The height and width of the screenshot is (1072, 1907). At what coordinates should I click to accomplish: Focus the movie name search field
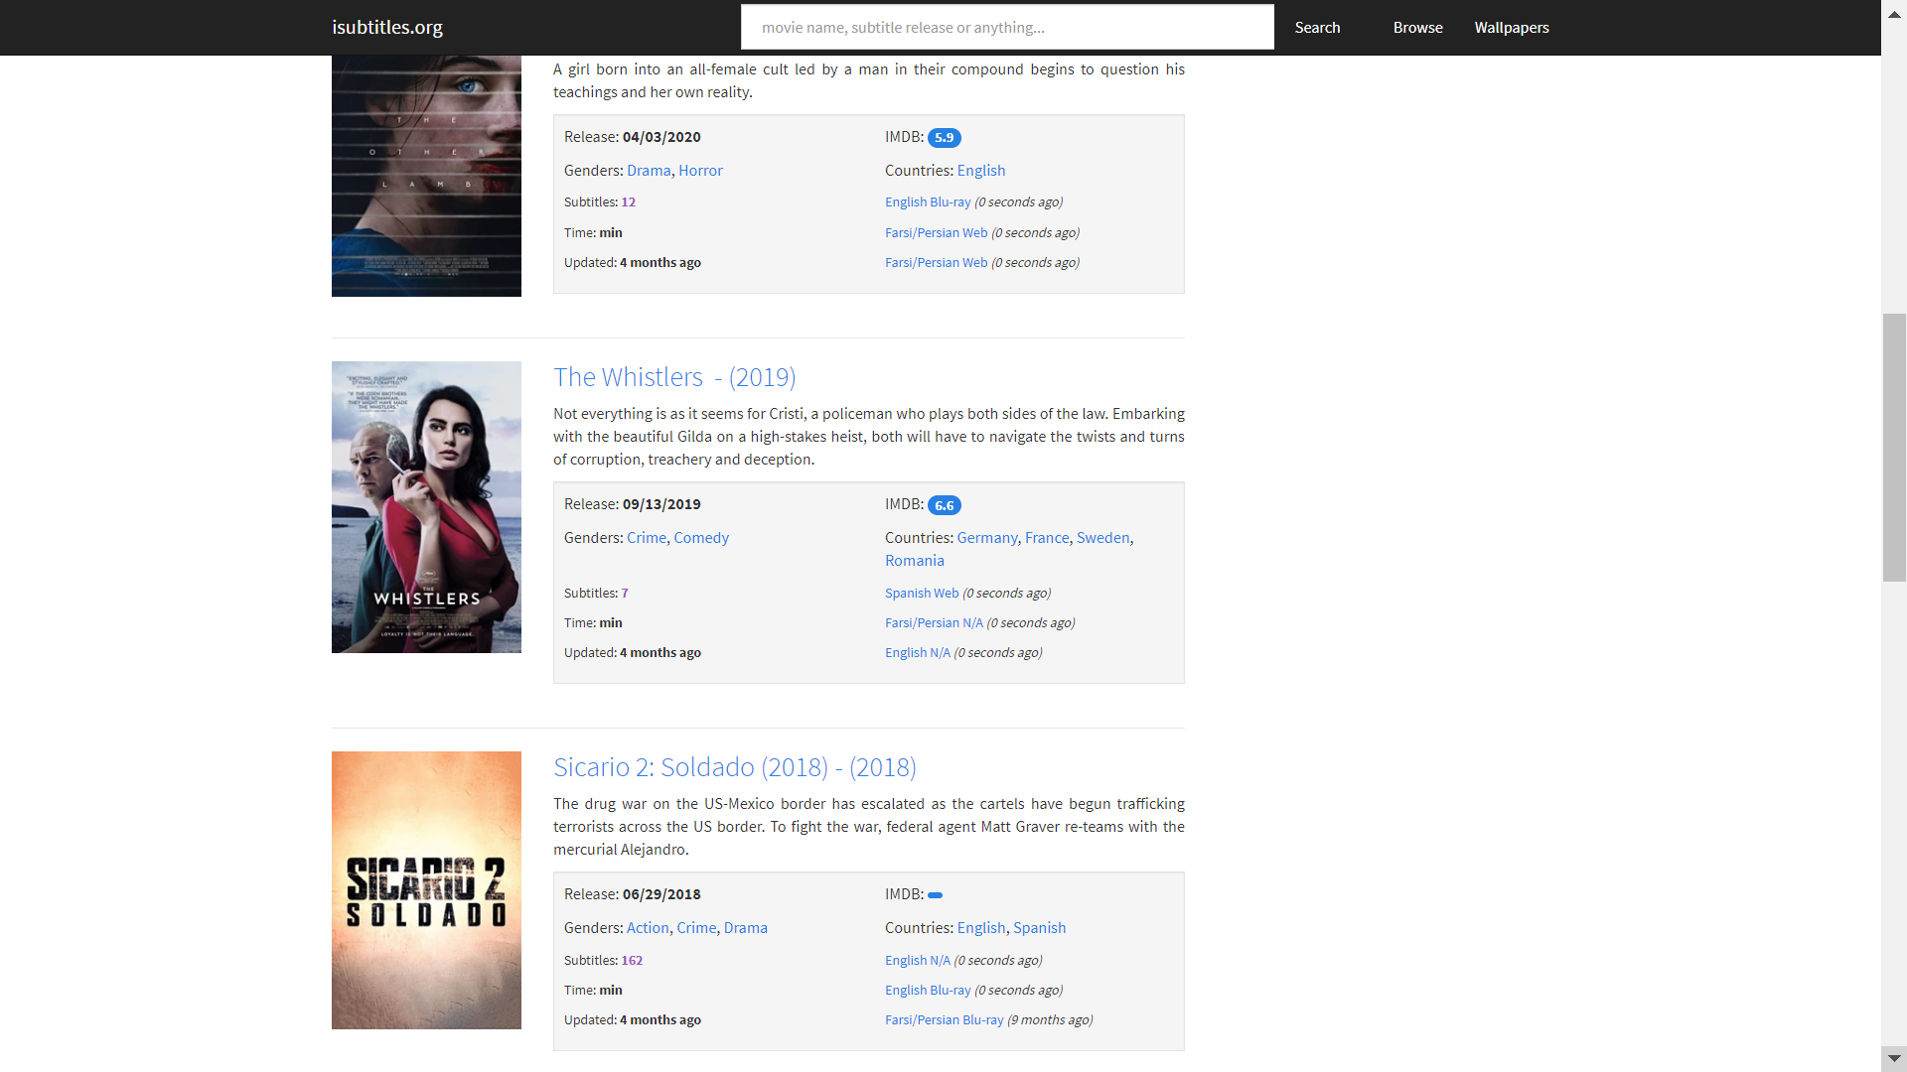(1006, 27)
